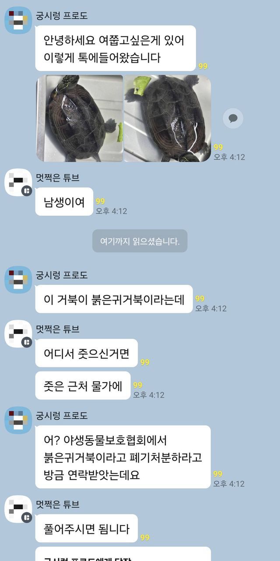Tap 튜브 avatar next to 풀어주시면 됩니다
The image size is (280, 561).
coord(18,509)
